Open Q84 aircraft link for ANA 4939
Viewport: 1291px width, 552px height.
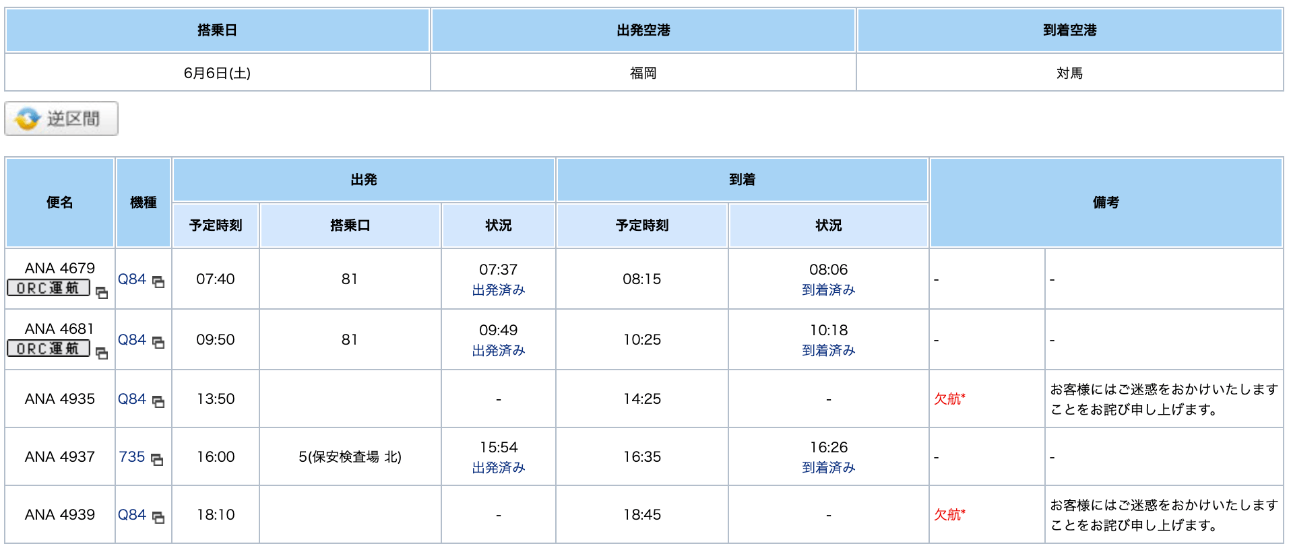coord(132,515)
